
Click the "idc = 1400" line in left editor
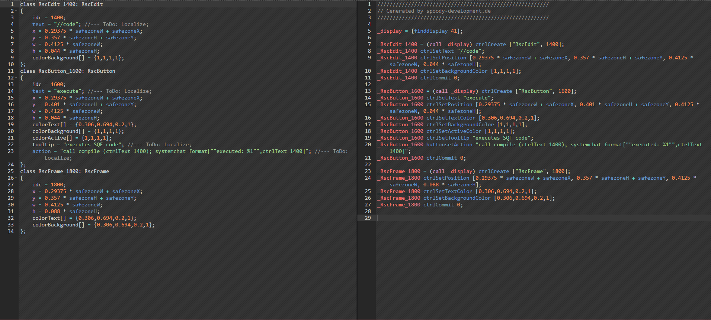tap(49, 17)
